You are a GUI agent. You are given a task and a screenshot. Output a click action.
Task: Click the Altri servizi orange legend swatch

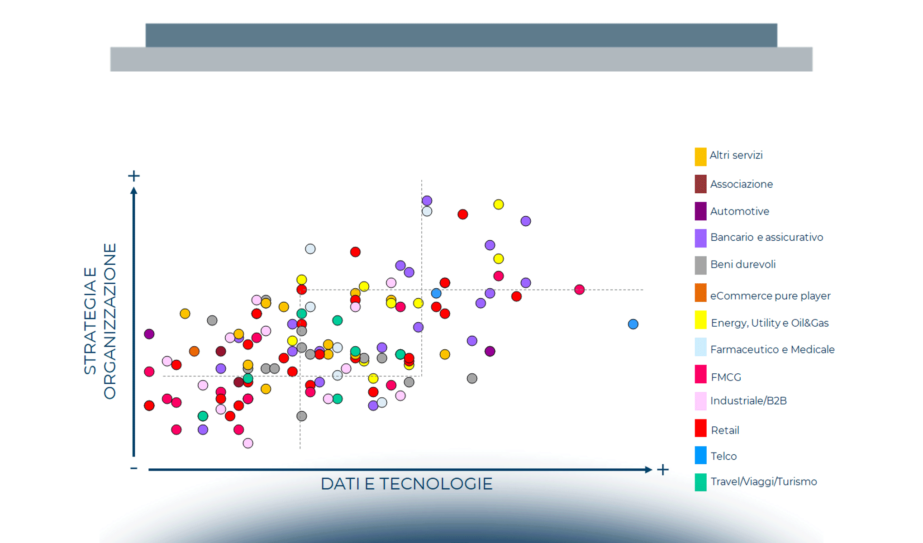[700, 157]
